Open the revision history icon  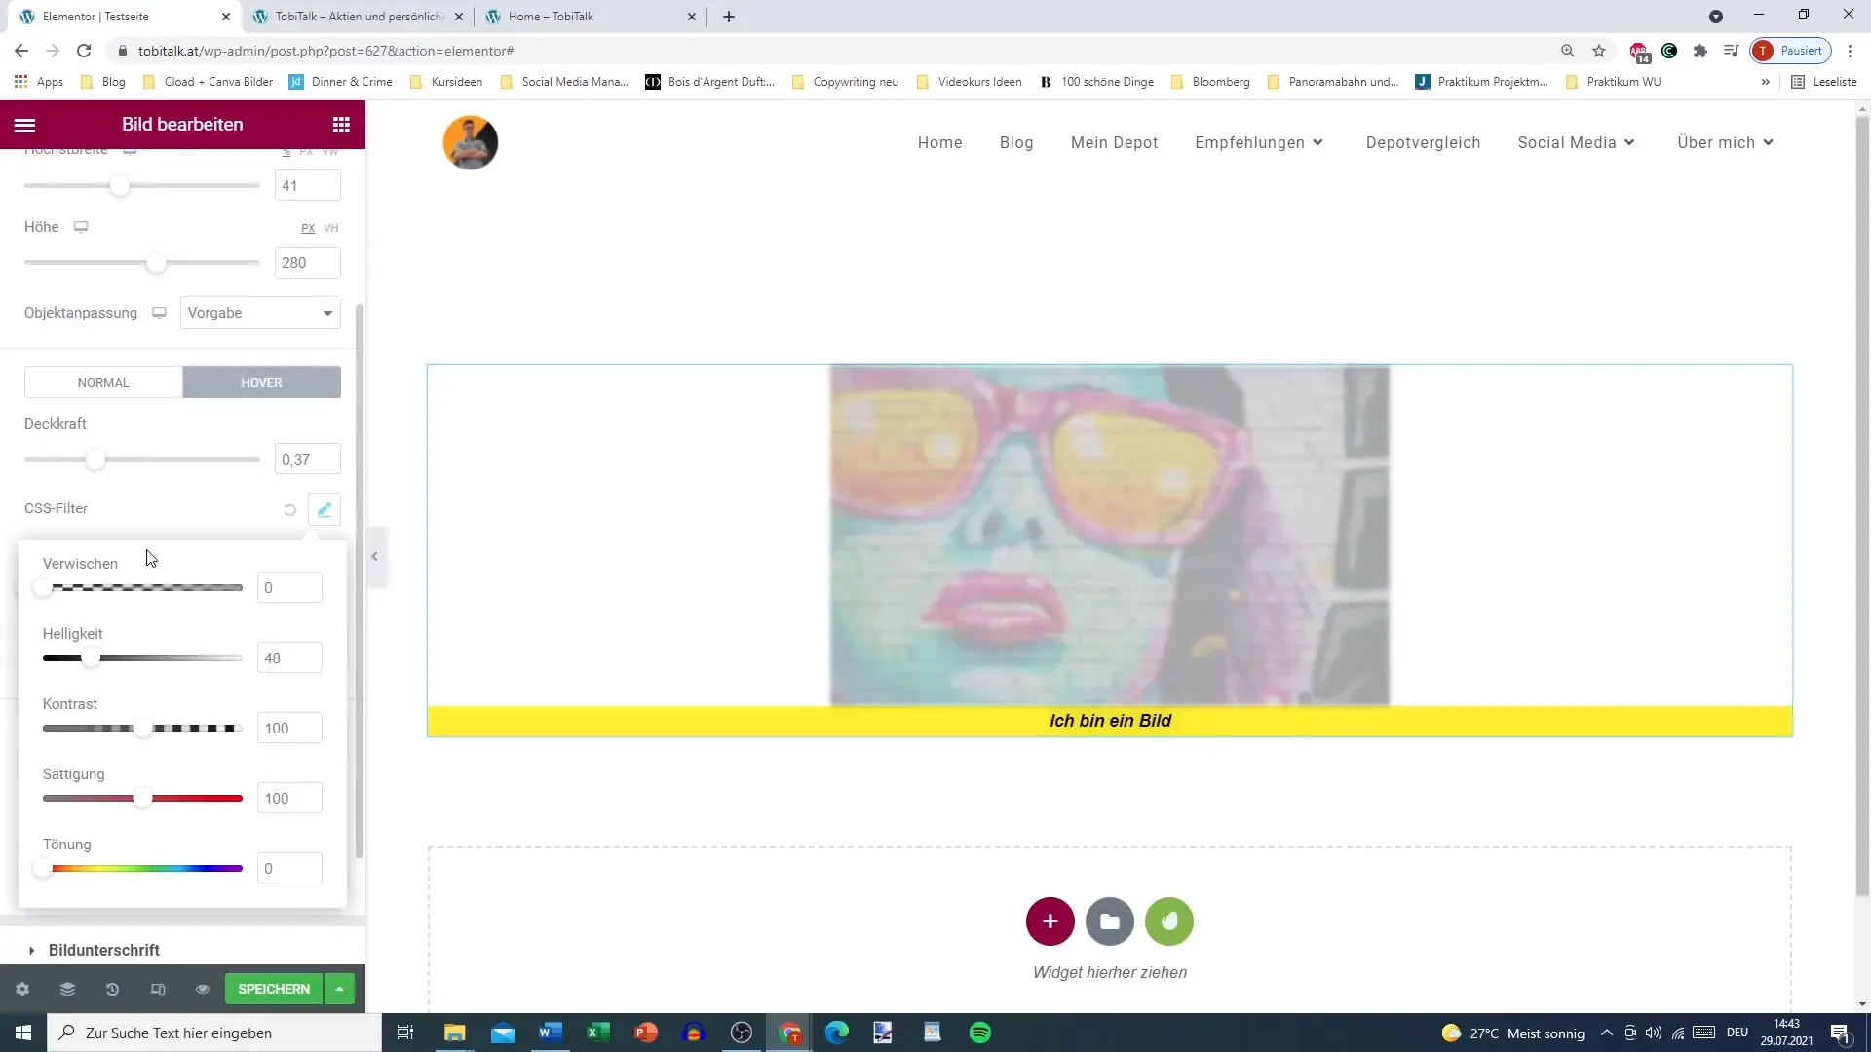(112, 989)
